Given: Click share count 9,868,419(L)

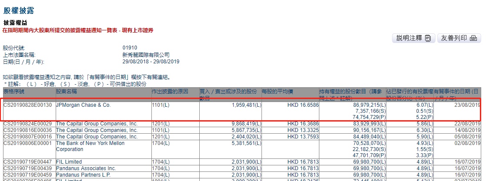Looking at the screenshot, I should (247, 124).
